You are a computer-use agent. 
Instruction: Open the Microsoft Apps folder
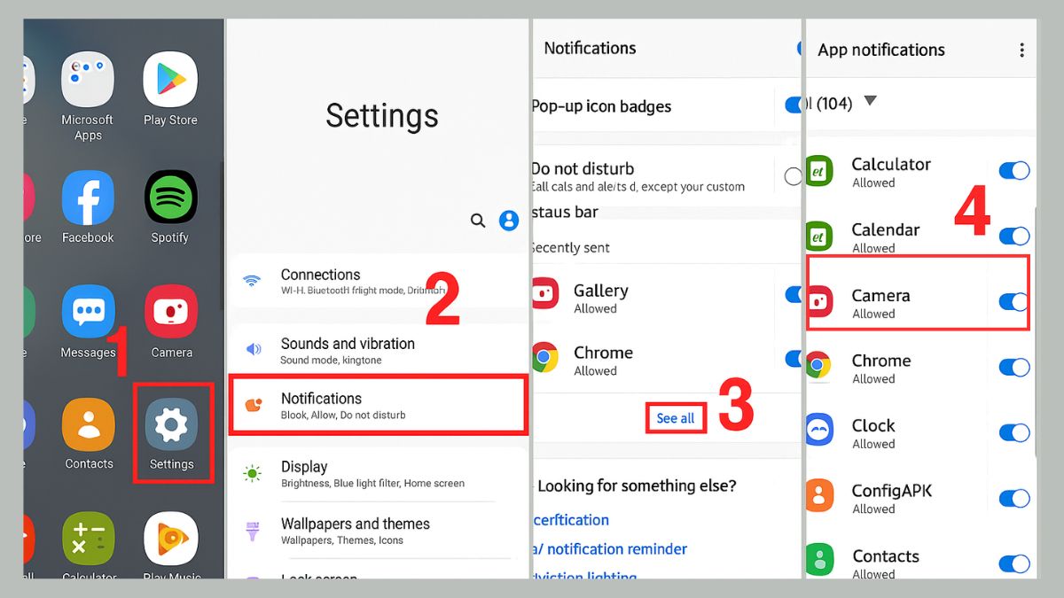pyautogui.click(x=88, y=79)
